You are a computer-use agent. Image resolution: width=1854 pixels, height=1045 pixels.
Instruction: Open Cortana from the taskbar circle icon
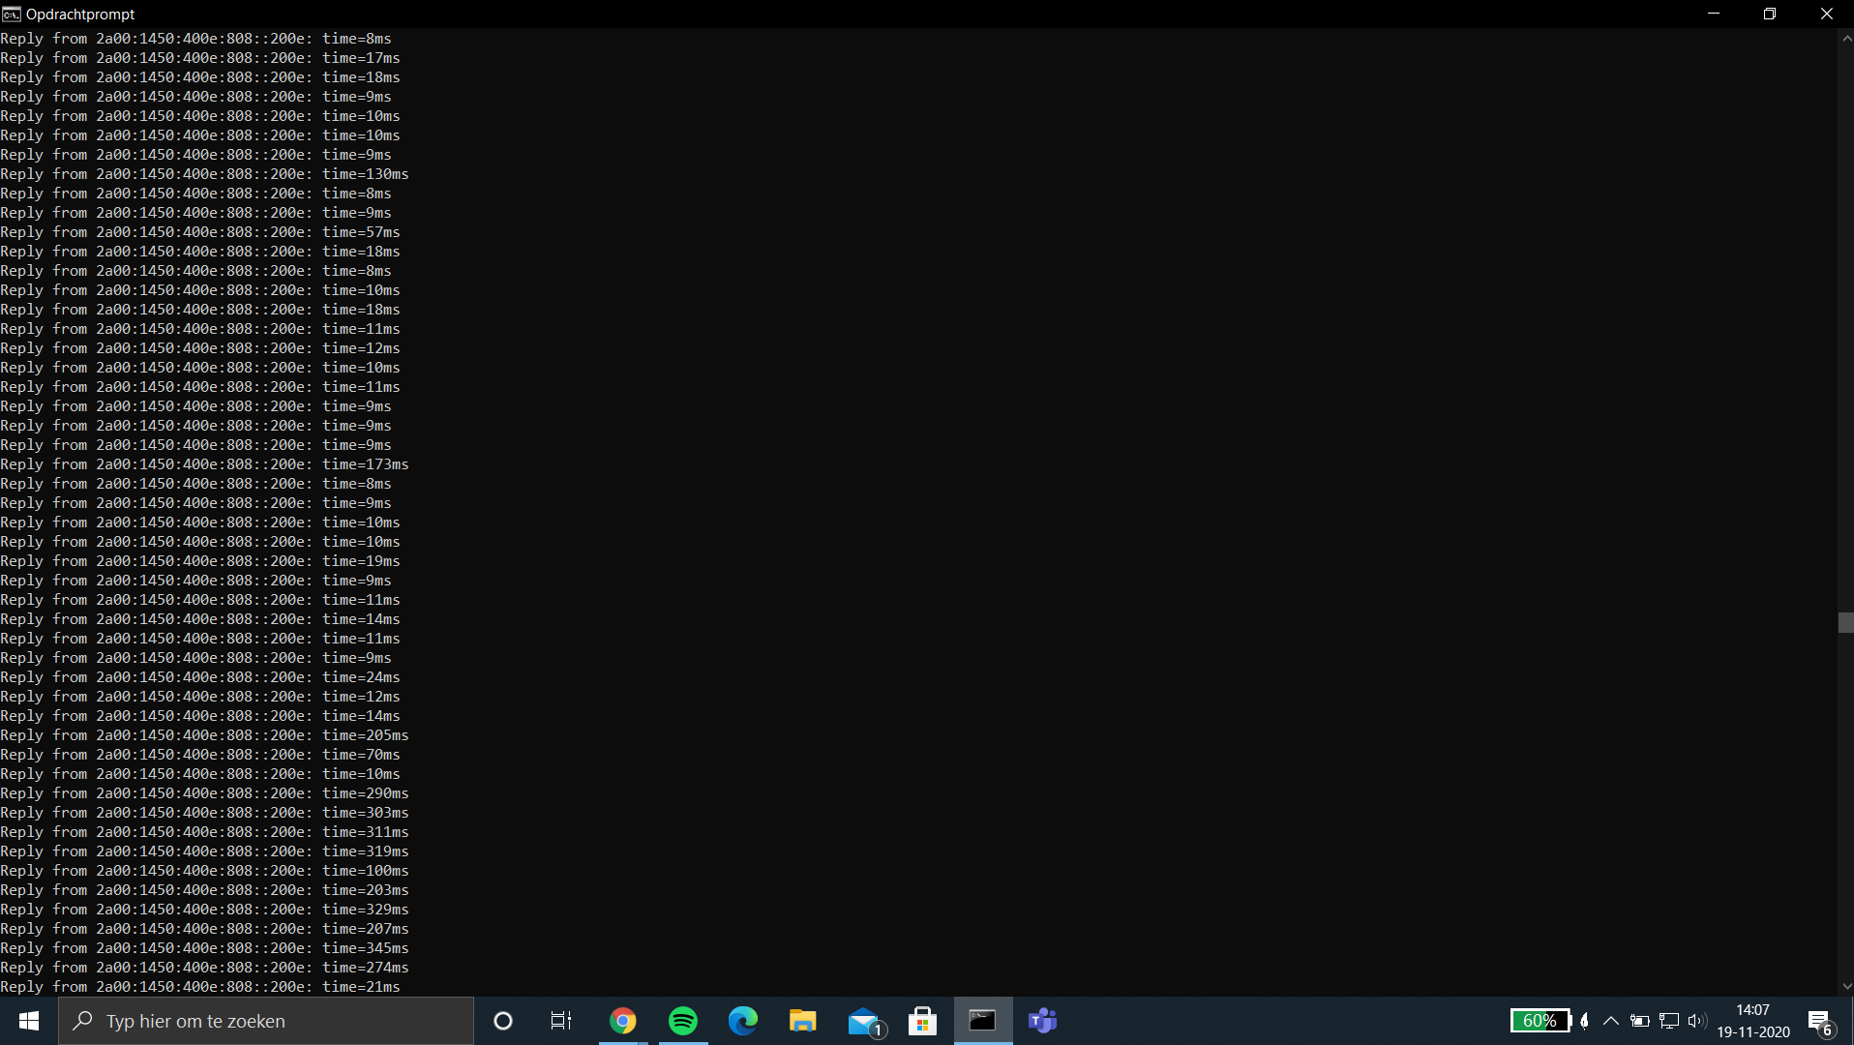pos(503,1021)
